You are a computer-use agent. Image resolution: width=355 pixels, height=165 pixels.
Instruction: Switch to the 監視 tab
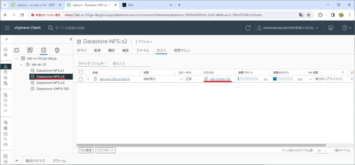coord(97,50)
